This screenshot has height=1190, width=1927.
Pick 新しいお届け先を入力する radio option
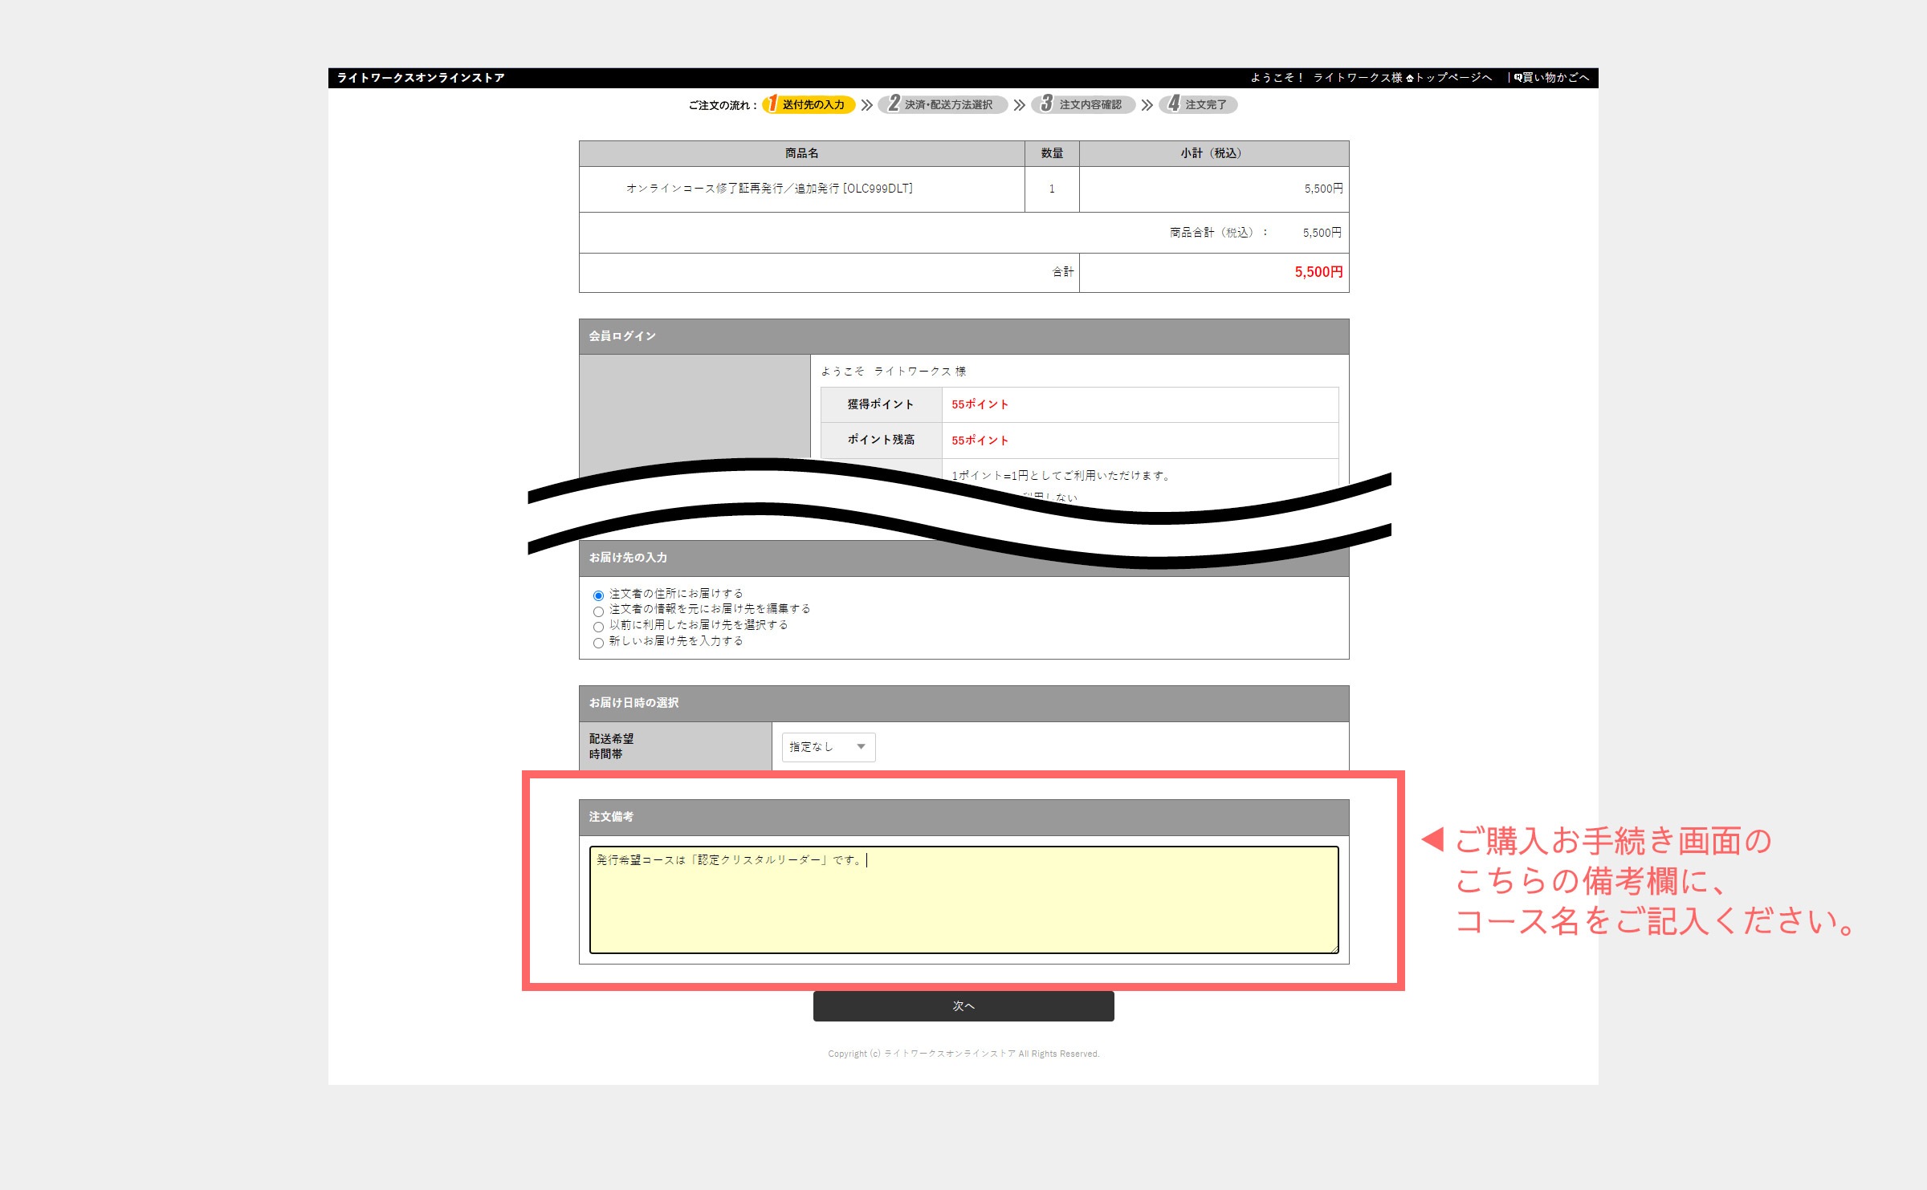598,643
